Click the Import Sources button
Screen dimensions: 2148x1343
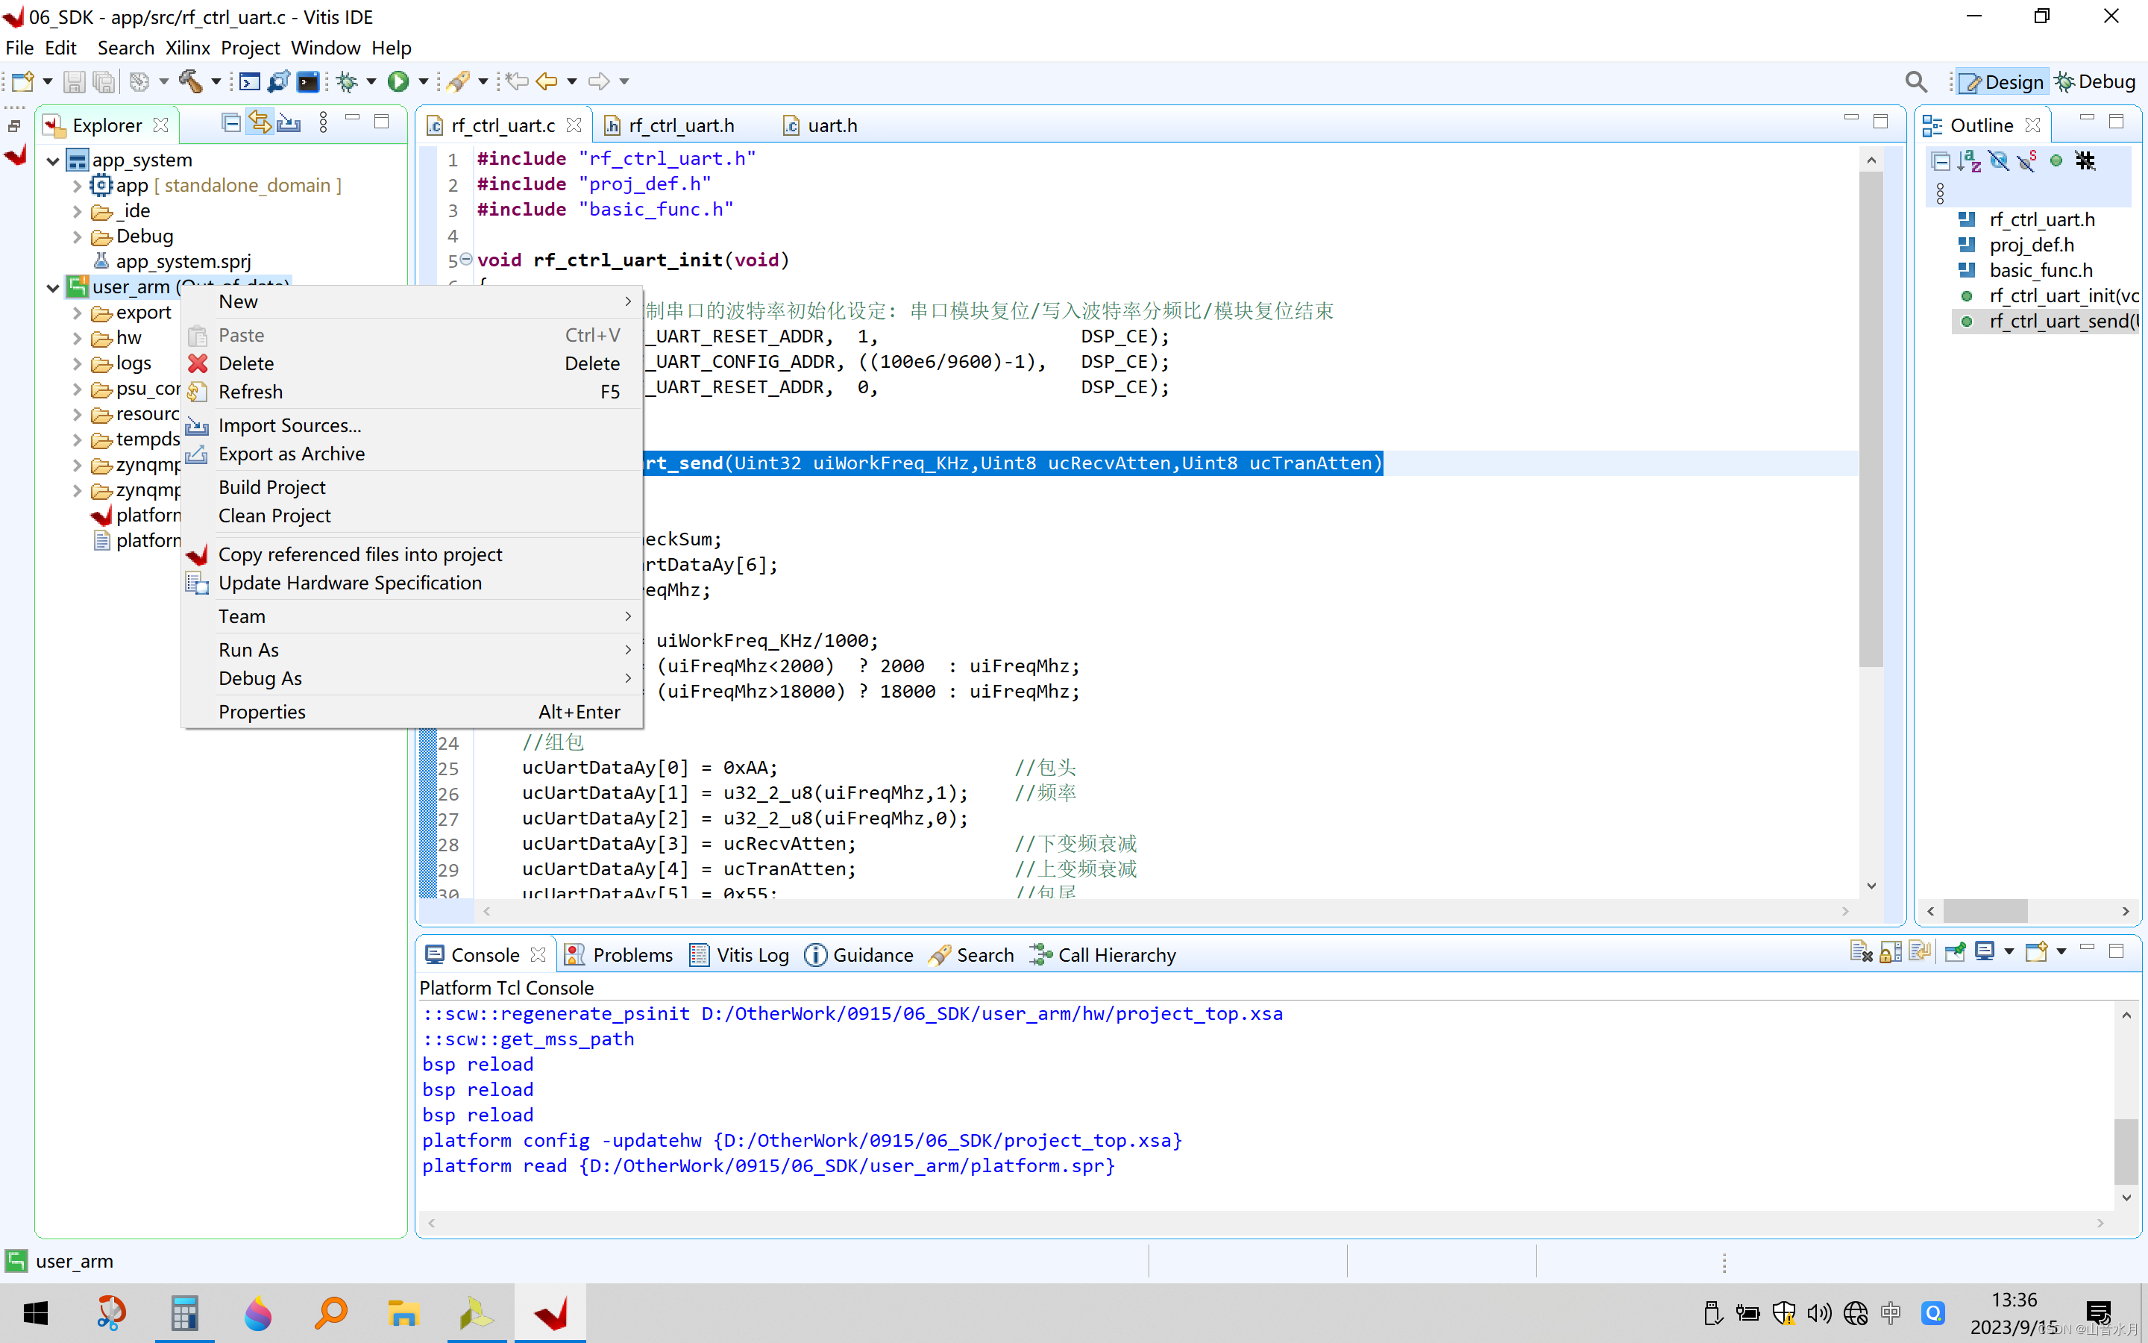click(289, 424)
